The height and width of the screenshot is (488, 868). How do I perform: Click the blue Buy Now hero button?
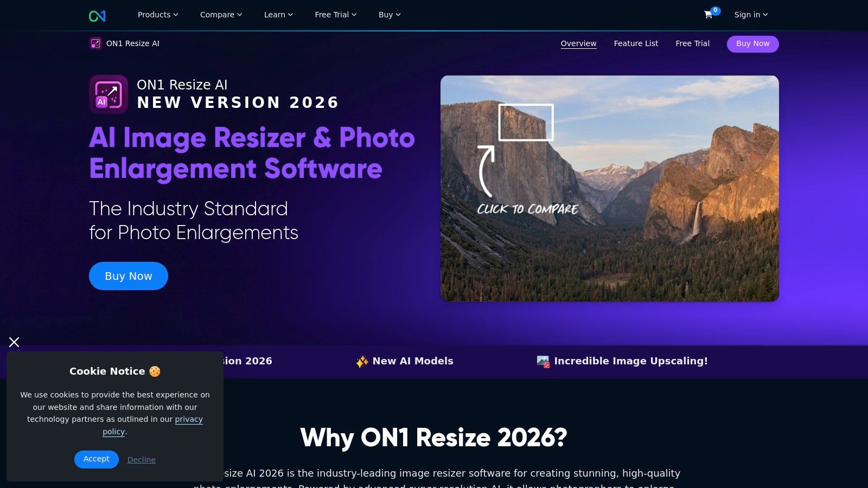(128, 276)
